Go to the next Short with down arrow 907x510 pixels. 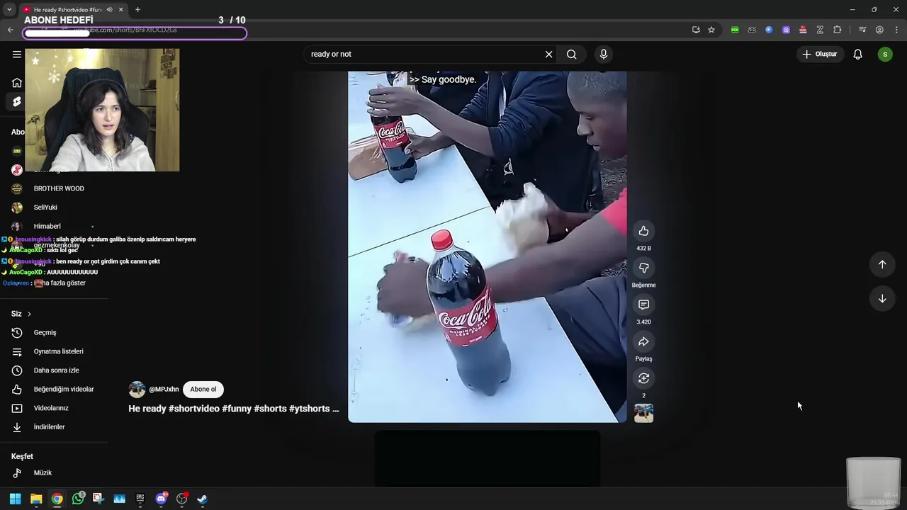[x=882, y=299]
